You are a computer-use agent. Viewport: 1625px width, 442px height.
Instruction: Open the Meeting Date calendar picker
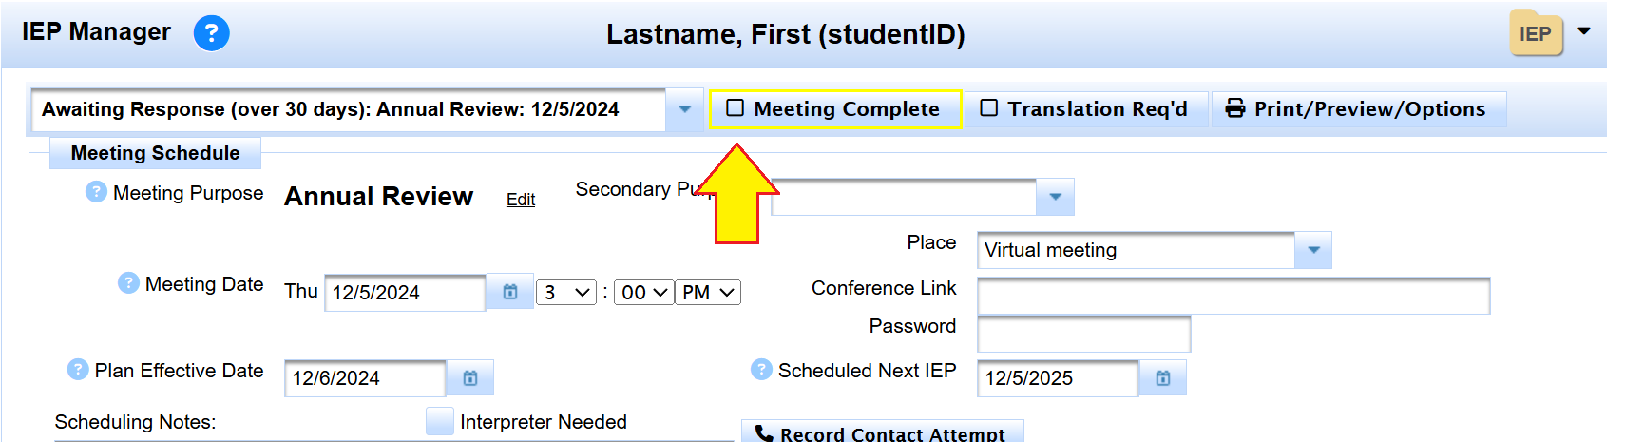[x=510, y=292]
